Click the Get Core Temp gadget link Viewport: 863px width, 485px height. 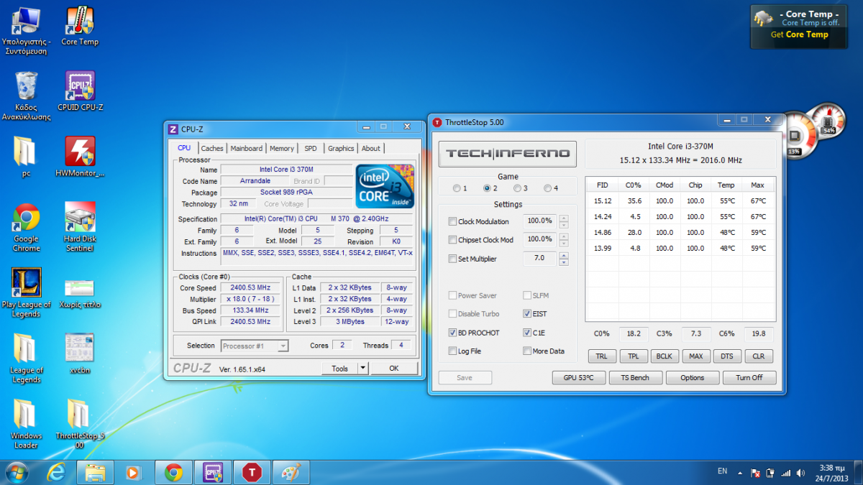click(x=800, y=34)
